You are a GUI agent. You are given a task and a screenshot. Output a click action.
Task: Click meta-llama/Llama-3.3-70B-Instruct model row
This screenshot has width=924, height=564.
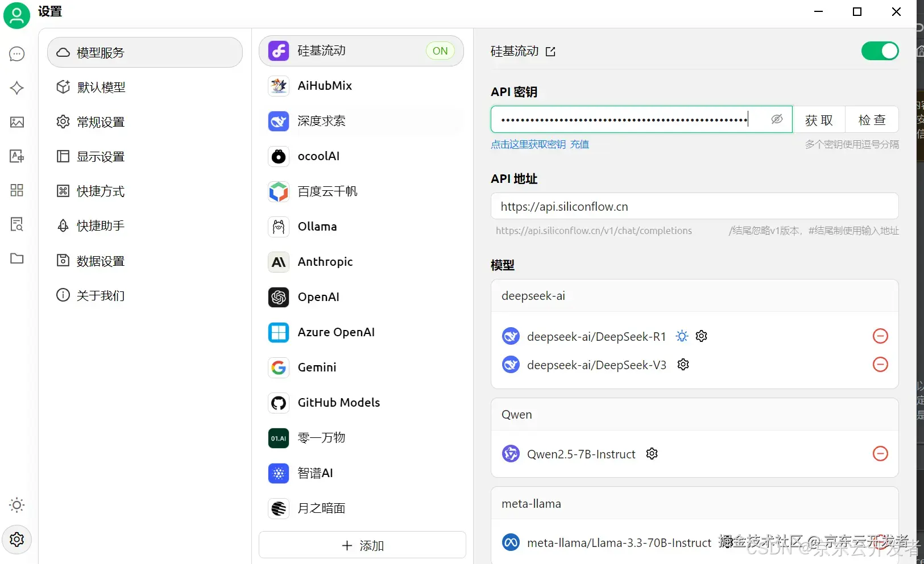(x=694, y=543)
